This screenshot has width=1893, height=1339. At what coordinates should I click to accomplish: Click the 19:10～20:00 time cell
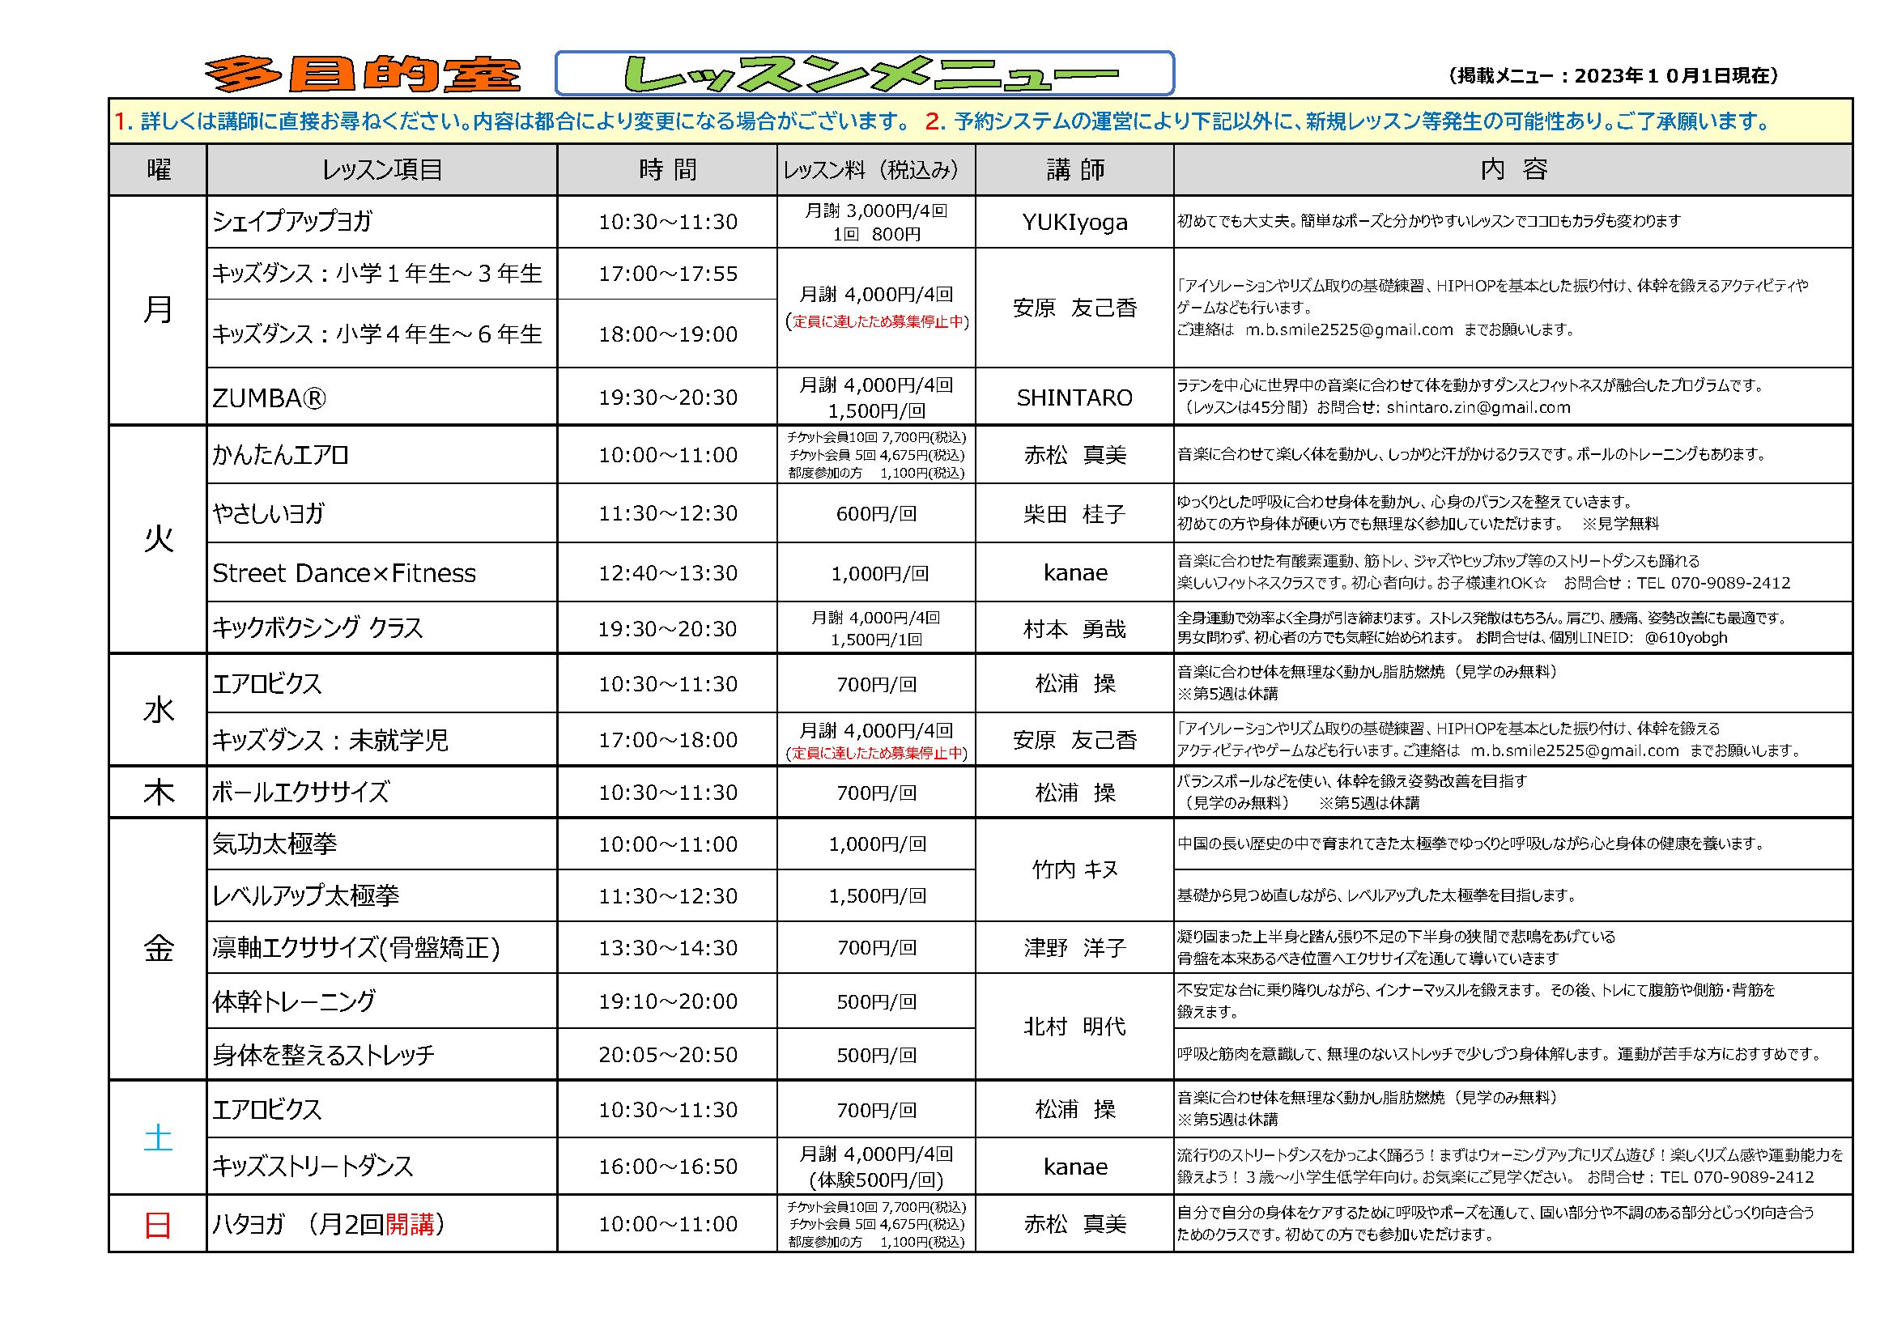(x=667, y=1001)
